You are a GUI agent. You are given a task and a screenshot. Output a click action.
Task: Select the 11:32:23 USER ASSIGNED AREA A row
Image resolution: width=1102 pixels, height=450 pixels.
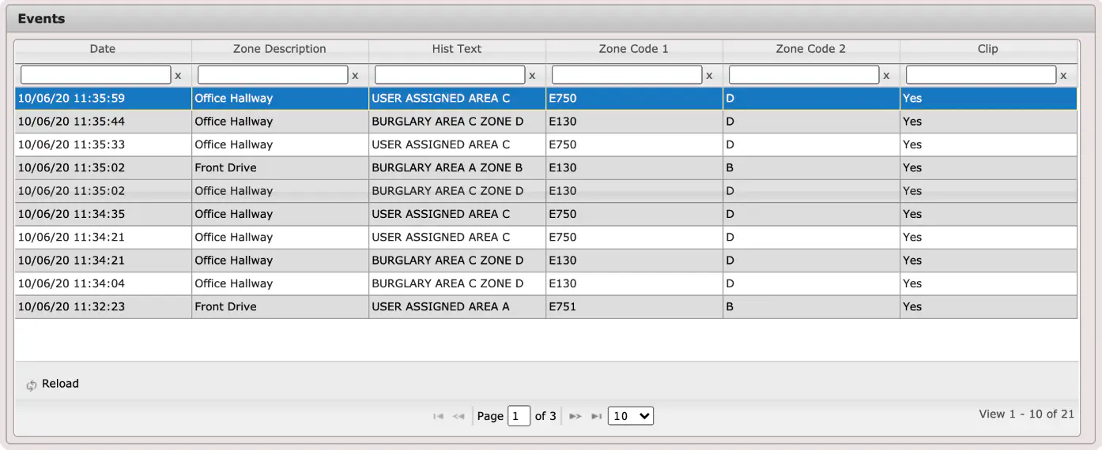coord(545,307)
